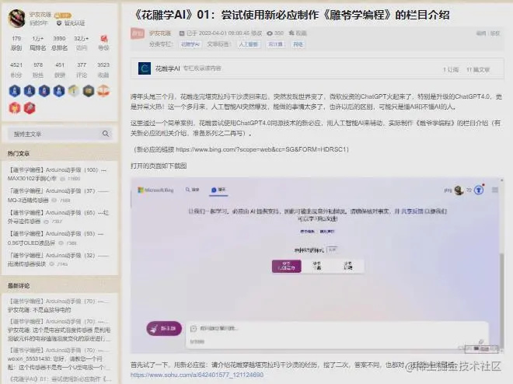Click 1 订阅 in the column bar
This screenshot has width=513, height=384.
pos(451,70)
